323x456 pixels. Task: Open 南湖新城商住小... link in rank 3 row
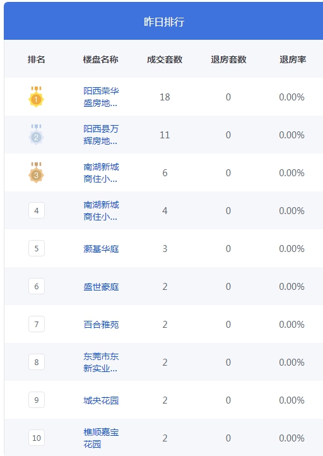(101, 173)
